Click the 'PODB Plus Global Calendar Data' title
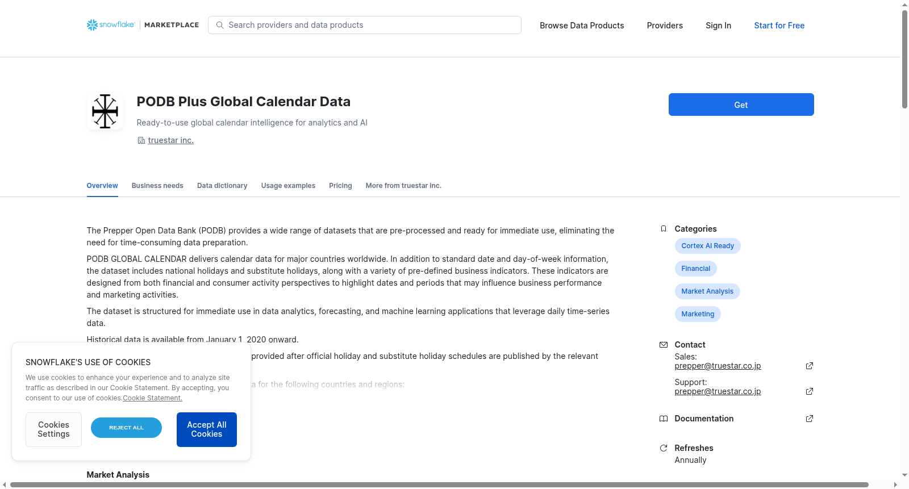The image size is (909, 489). tap(243, 102)
